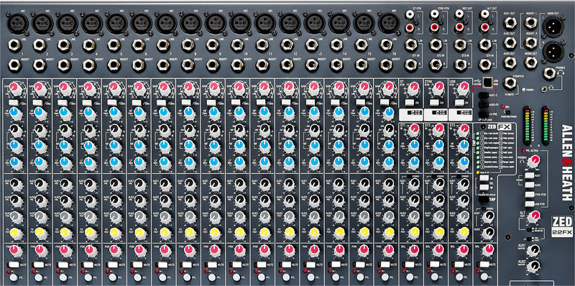Viewport: 575px width, 286px height.
Task: Toggle the PFL button on channel 1
Action: click(14, 277)
